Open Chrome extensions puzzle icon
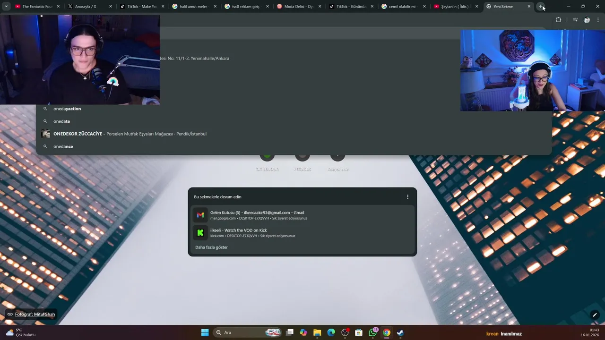 point(559,20)
